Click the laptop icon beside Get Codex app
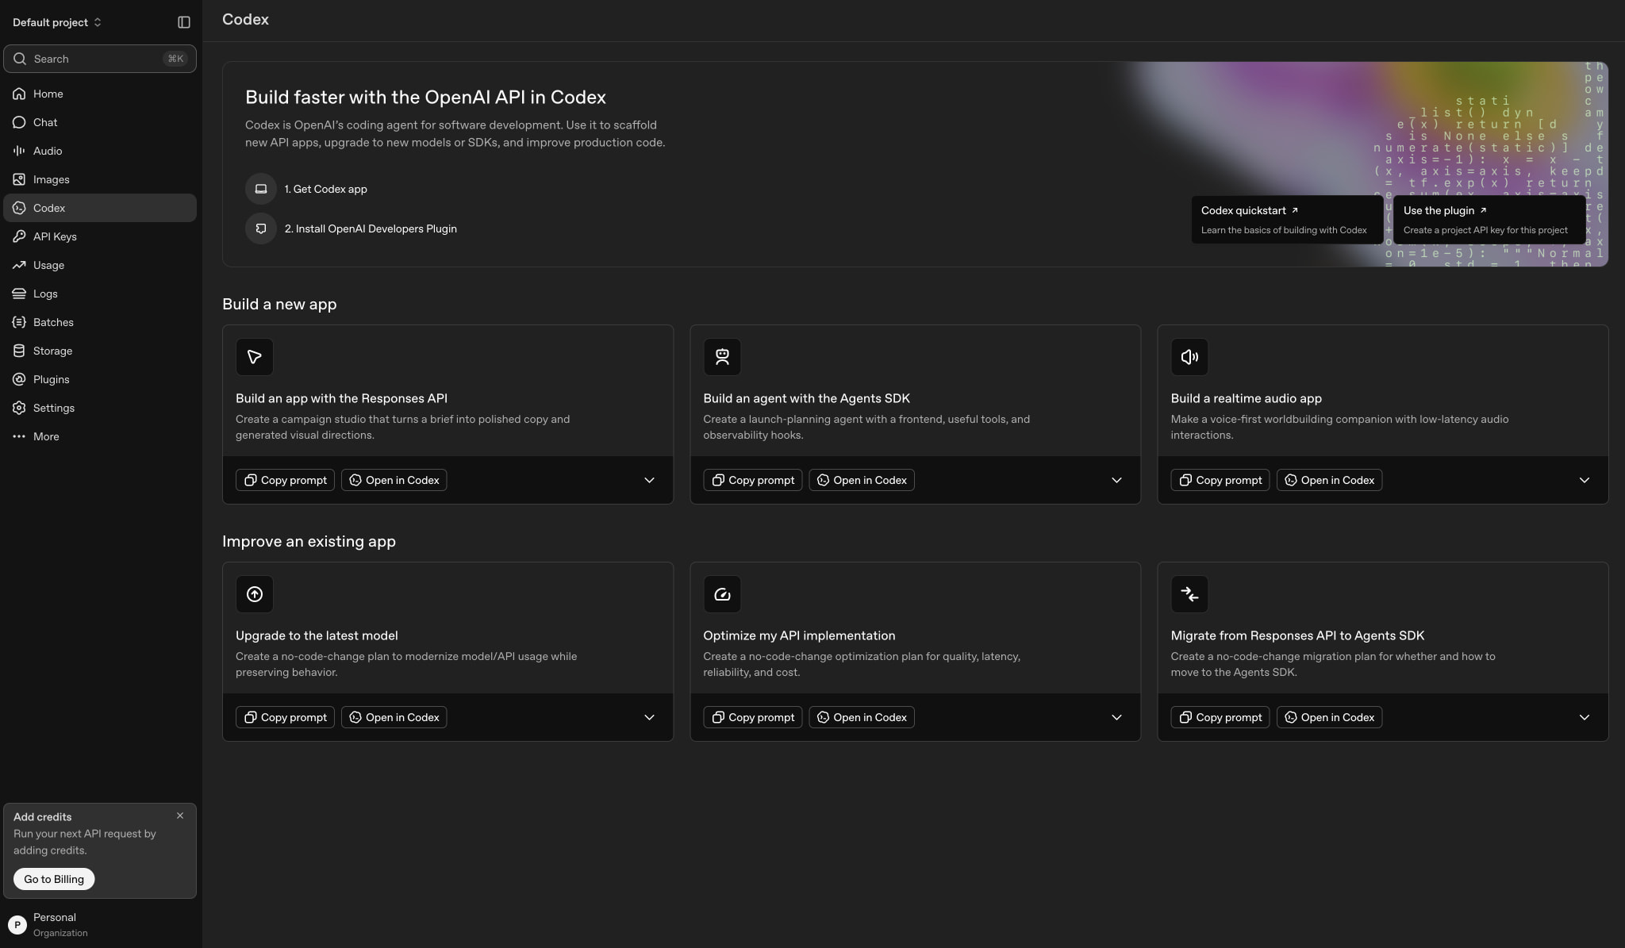This screenshot has height=948, width=1625. 261,189
